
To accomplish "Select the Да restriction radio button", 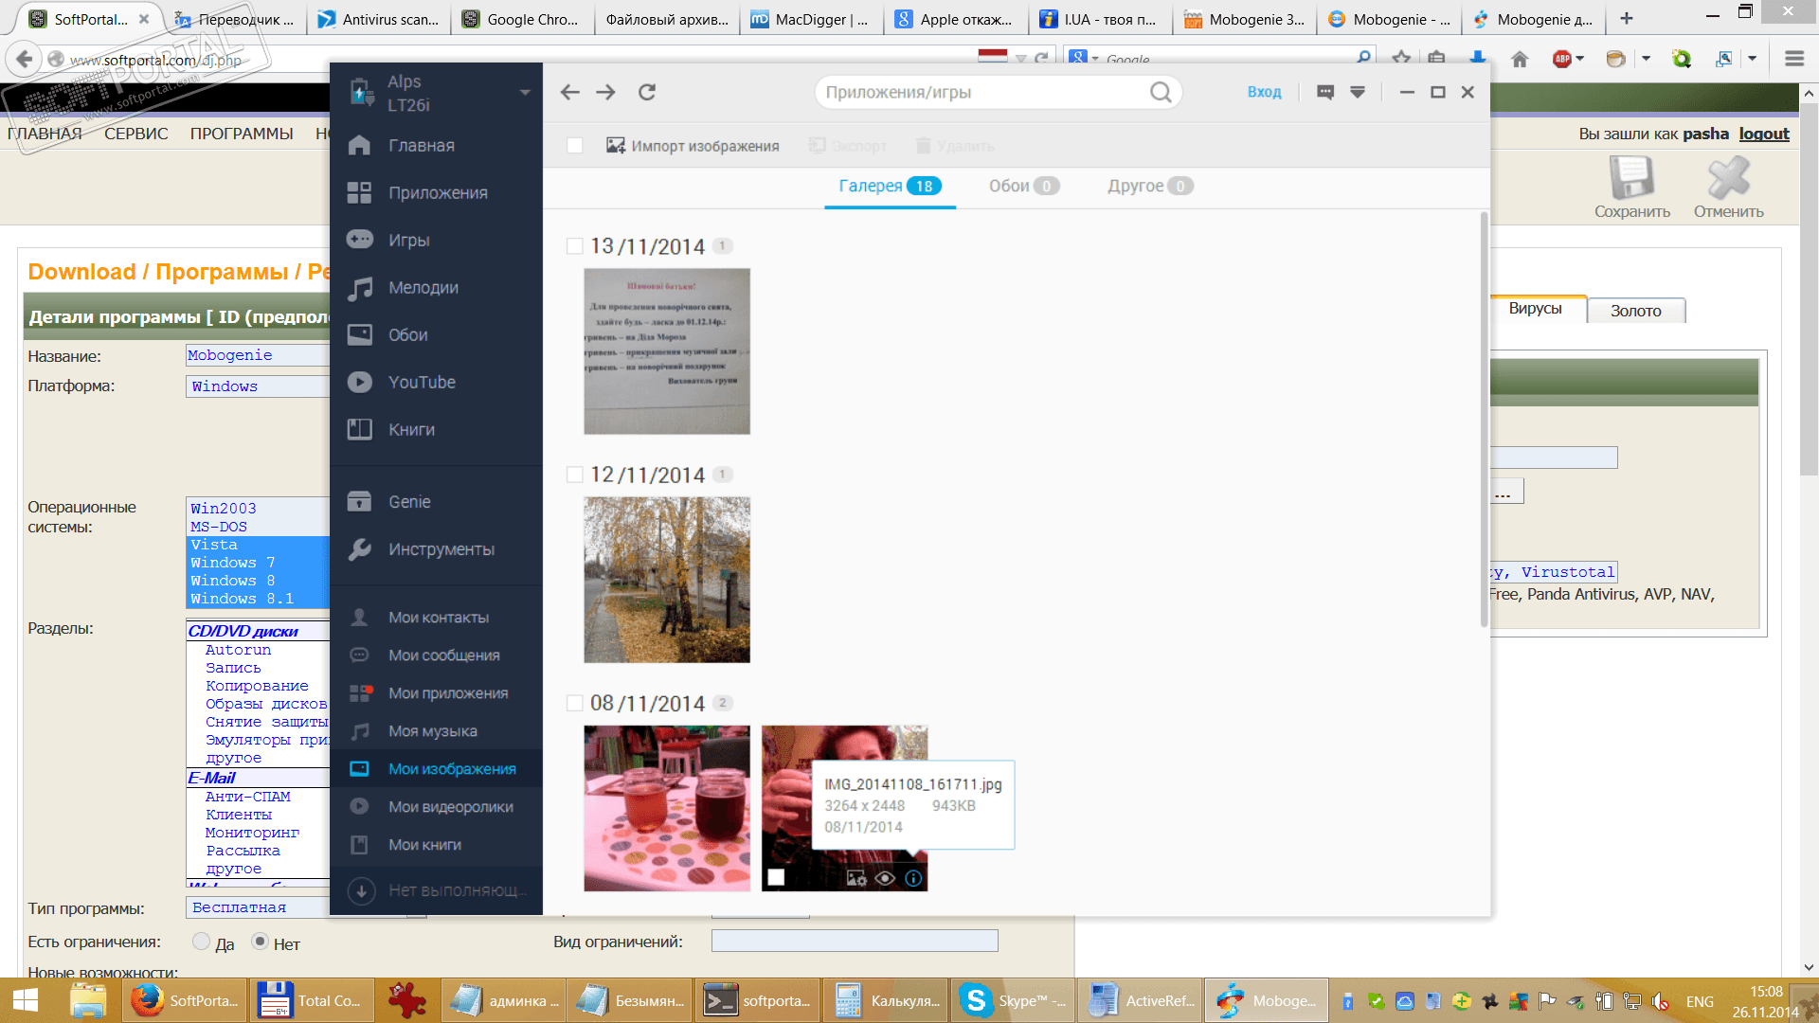I will (x=201, y=942).
